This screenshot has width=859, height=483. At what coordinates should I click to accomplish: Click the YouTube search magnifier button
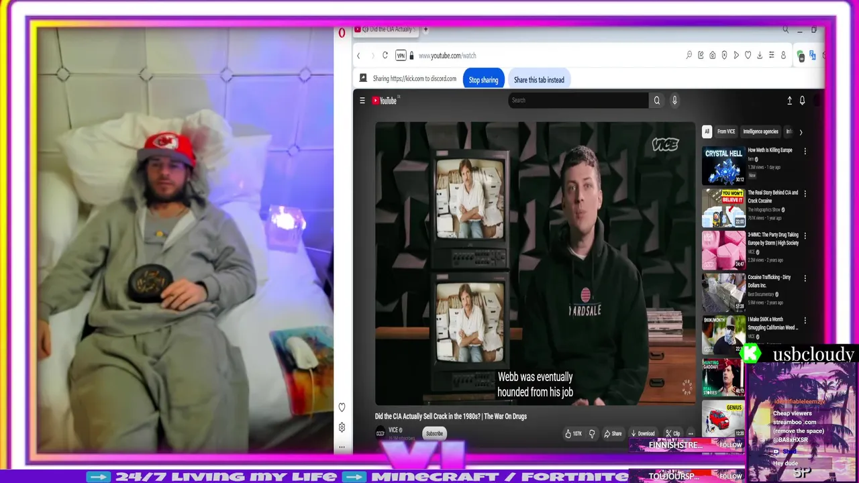657,101
